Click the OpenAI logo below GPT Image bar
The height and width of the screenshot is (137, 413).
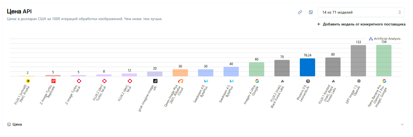coord(359,81)
